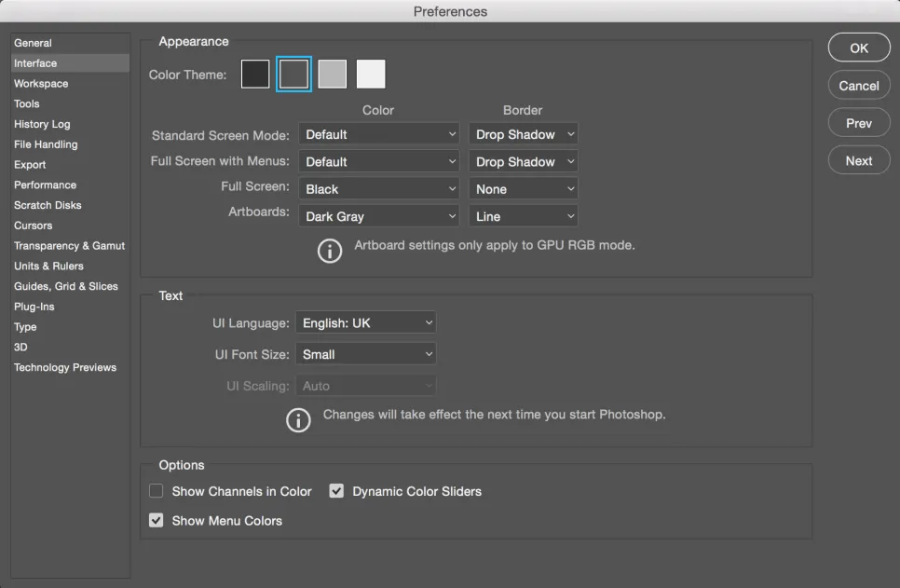The height and width of the screenshot is (588, 900).
Task: Open the Technology Previews category
Action: coord(65,367)
